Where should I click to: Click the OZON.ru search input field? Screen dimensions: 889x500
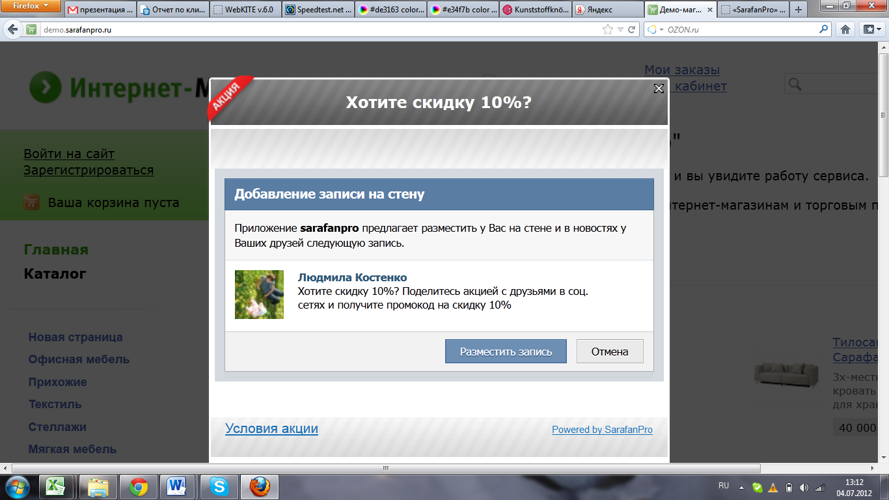pyautogui.click(x=742, y=29)
